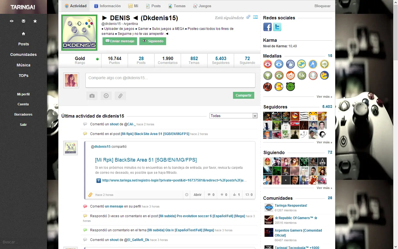Open Gta iv tema link
Image resolution: width=398 pixels, height=249 pixels.
point(180,230)
